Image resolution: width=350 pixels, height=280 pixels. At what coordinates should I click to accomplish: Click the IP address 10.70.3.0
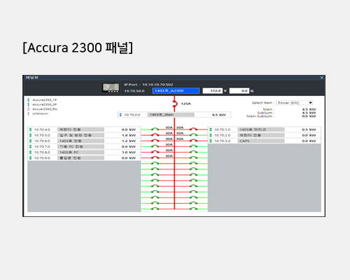[x=223, y=141]
